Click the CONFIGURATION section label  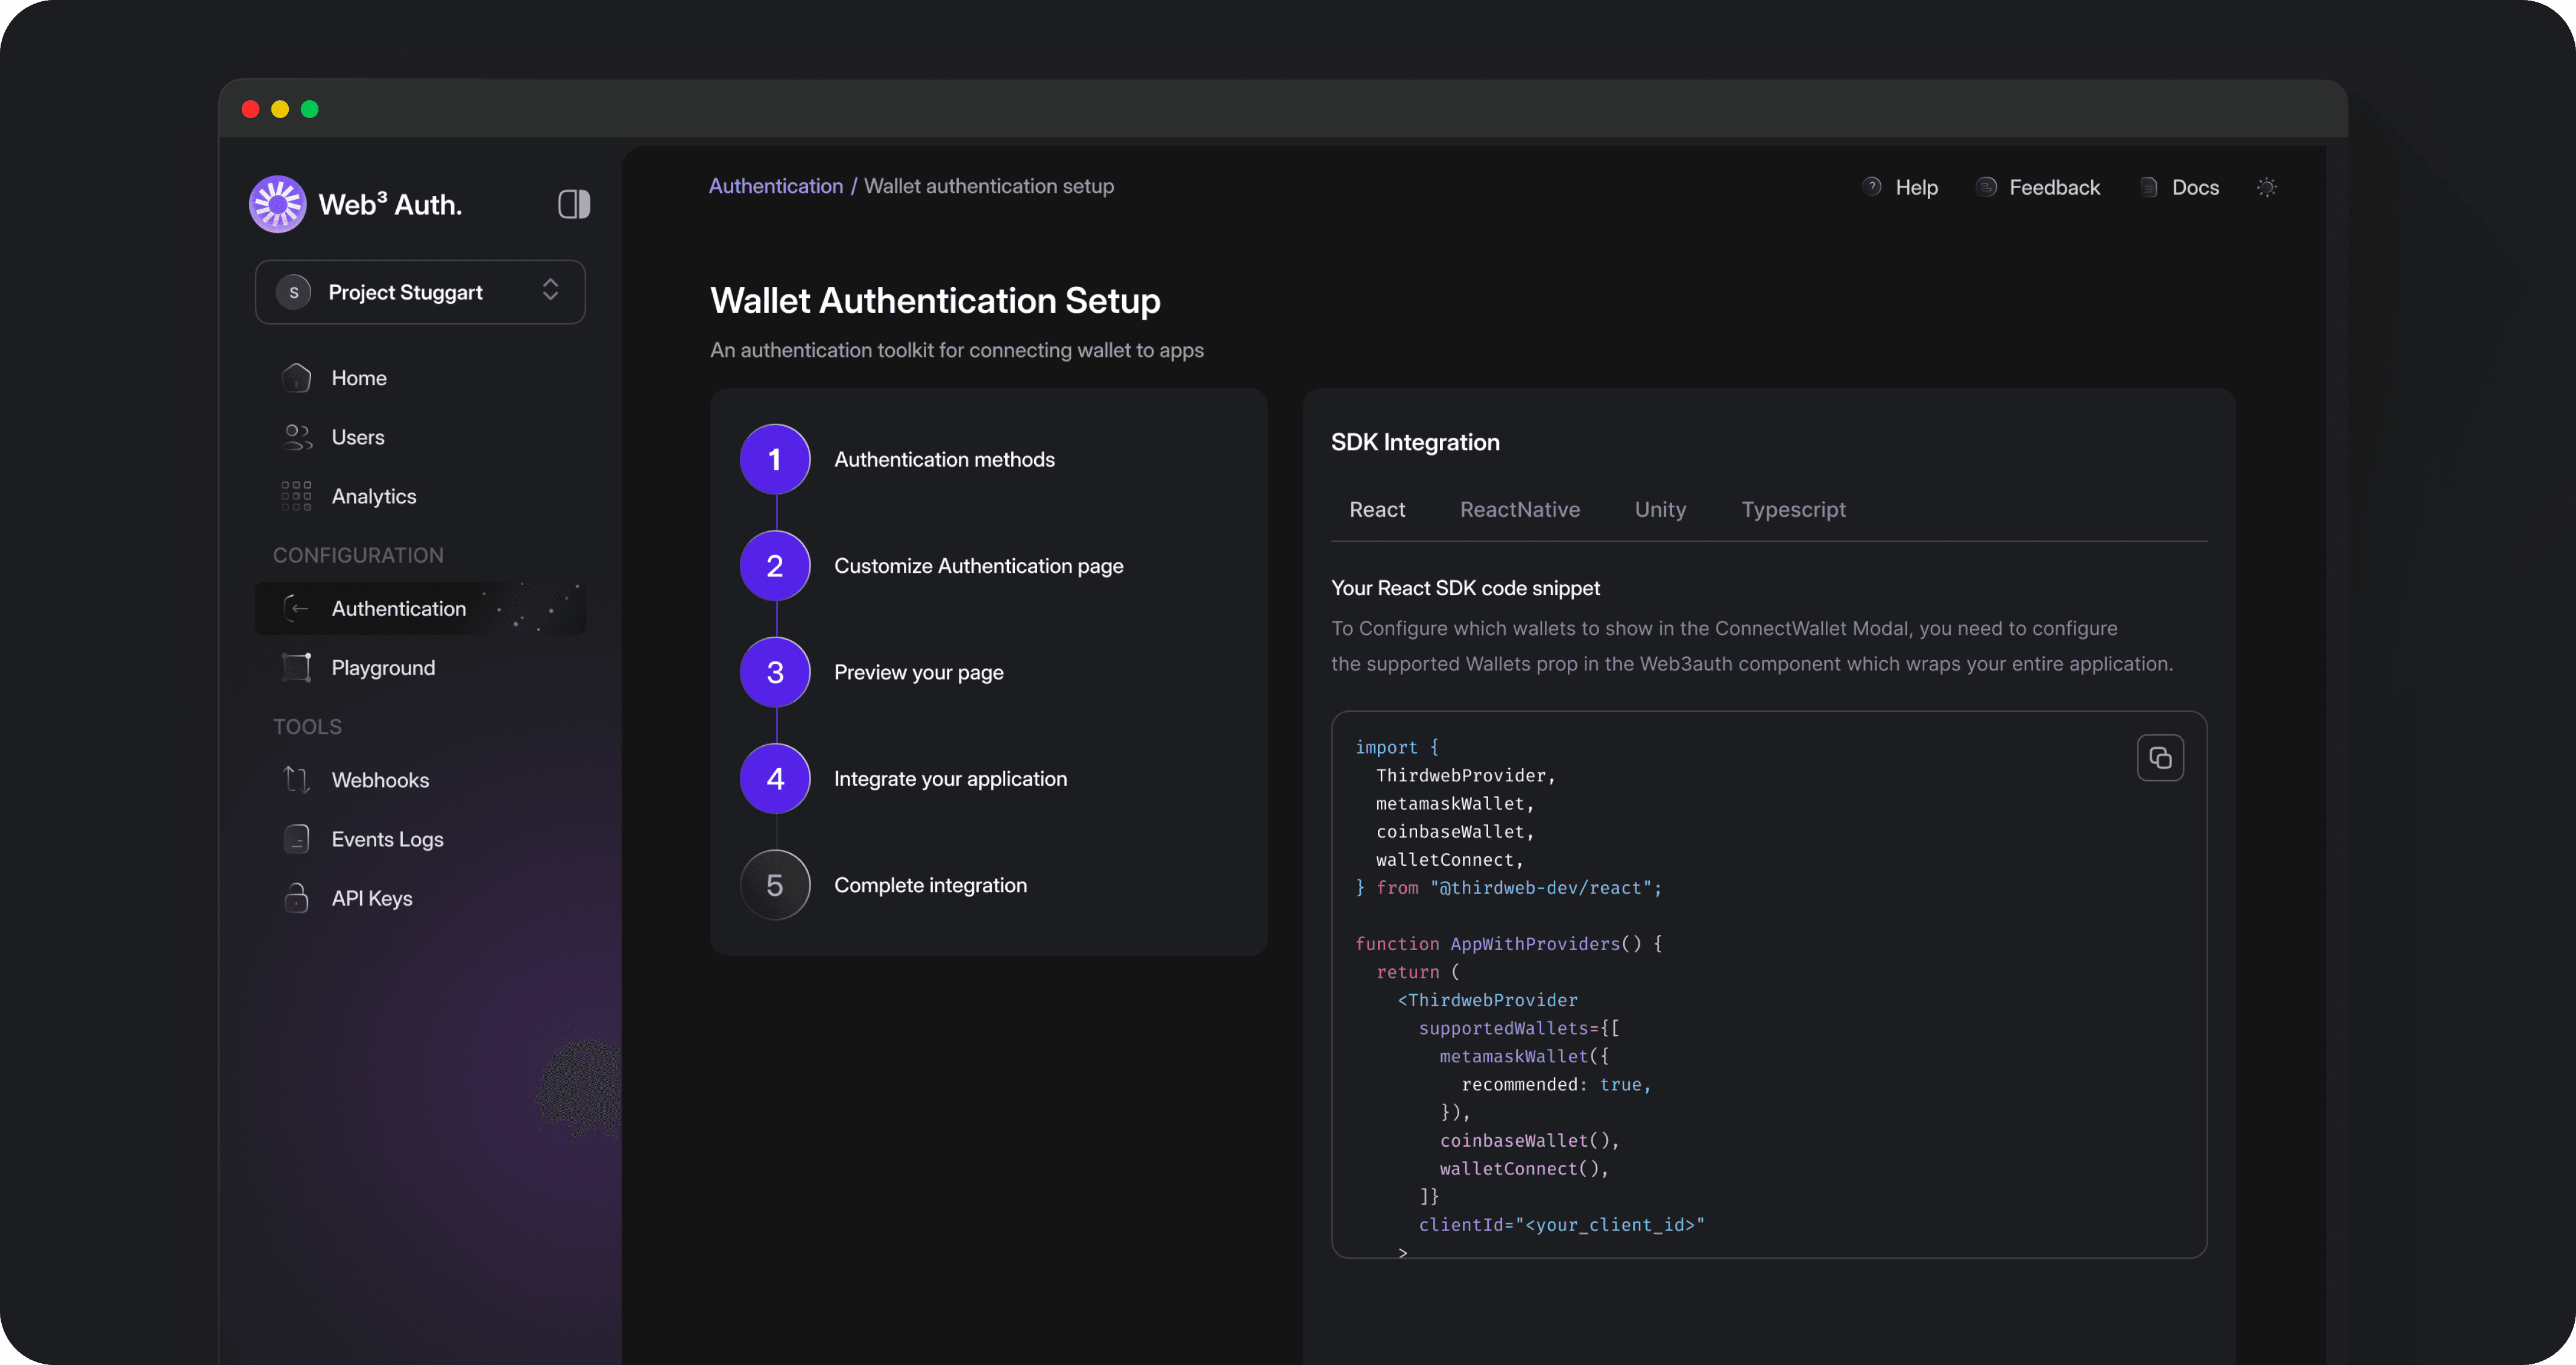pyautogui.click(x=358, y=555)
